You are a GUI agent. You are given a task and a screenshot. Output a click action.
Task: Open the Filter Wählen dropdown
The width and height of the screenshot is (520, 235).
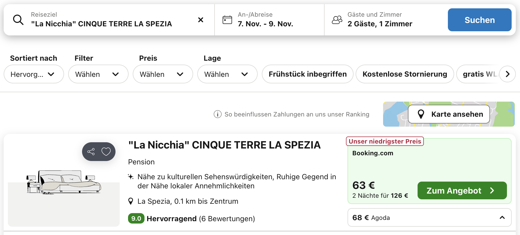98,74
